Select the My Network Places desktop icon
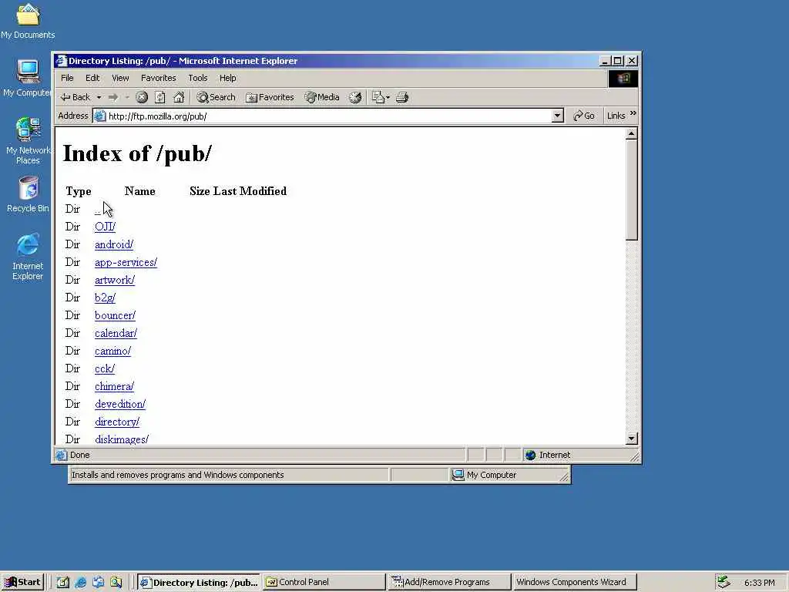The image size is (789, 592). tap(28, 141)
